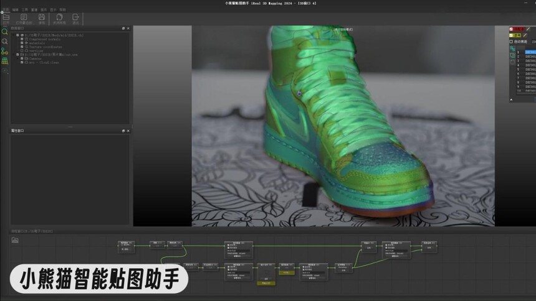Close the properties window panel
This screenshot has width=536, height=301.
128,131
